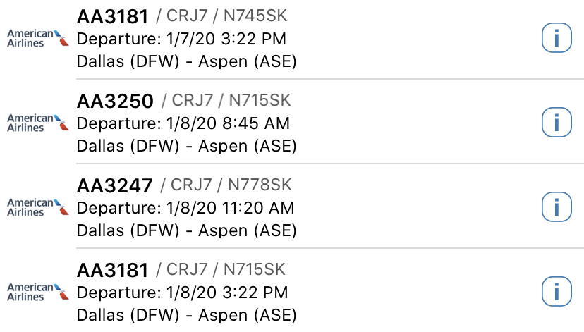Click CRJ7 / N715SK text of last flight

click(221, 269)
